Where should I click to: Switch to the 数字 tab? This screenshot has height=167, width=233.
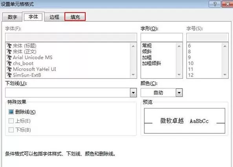(13, 17)
